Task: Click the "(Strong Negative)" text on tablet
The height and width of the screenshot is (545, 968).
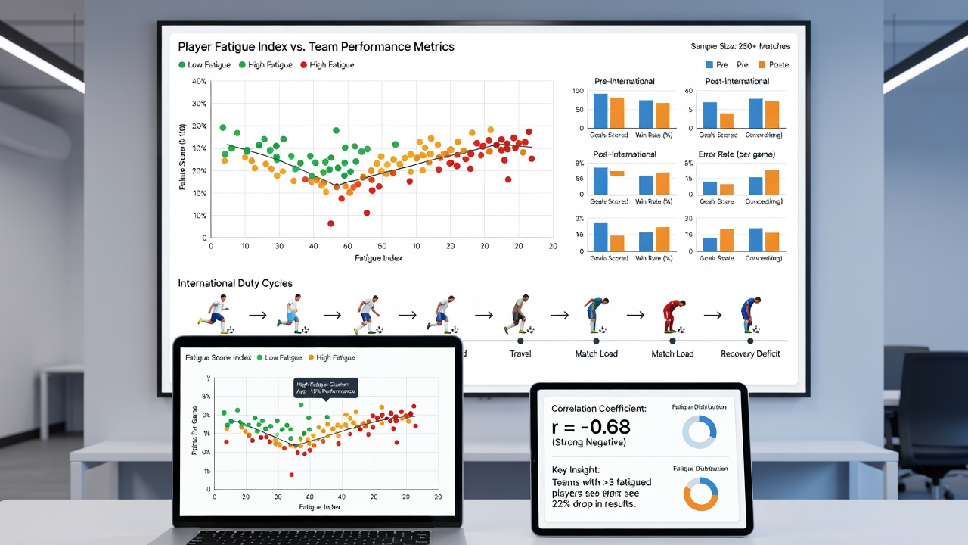Action: (x=589, y=443)
